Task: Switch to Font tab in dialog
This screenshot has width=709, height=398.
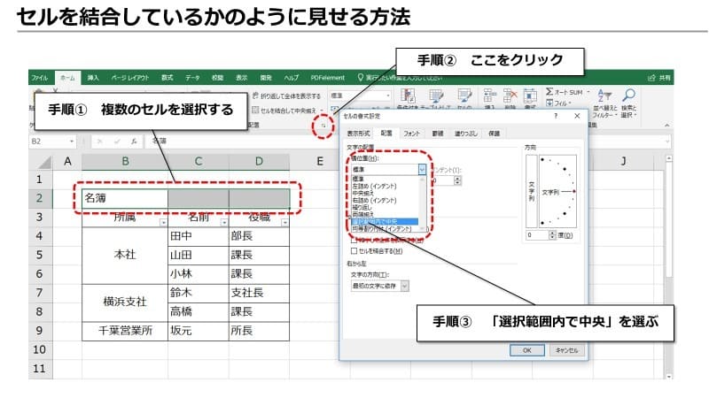Action: point(411,134)
